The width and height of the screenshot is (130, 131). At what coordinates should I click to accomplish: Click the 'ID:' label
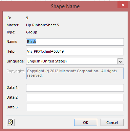9,18
